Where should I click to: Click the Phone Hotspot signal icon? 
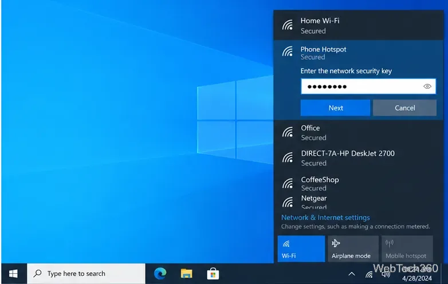[288, 52]
